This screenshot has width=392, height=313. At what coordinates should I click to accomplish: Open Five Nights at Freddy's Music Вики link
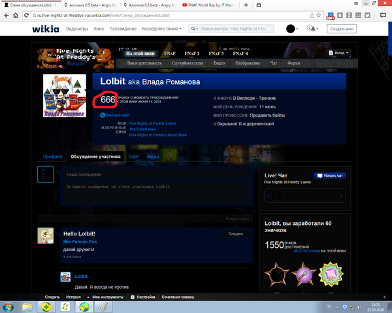157,135
